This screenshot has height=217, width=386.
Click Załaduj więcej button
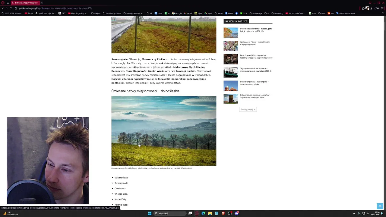coord(248,109)
